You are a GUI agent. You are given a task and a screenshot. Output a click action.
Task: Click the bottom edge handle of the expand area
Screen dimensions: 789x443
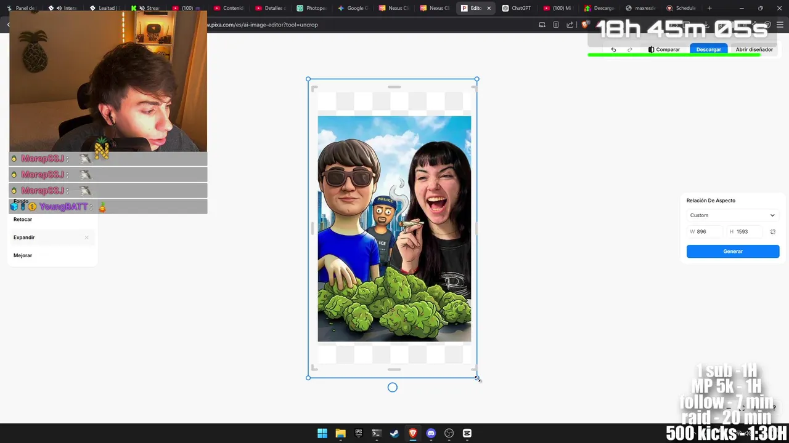[x=394, y=370]
